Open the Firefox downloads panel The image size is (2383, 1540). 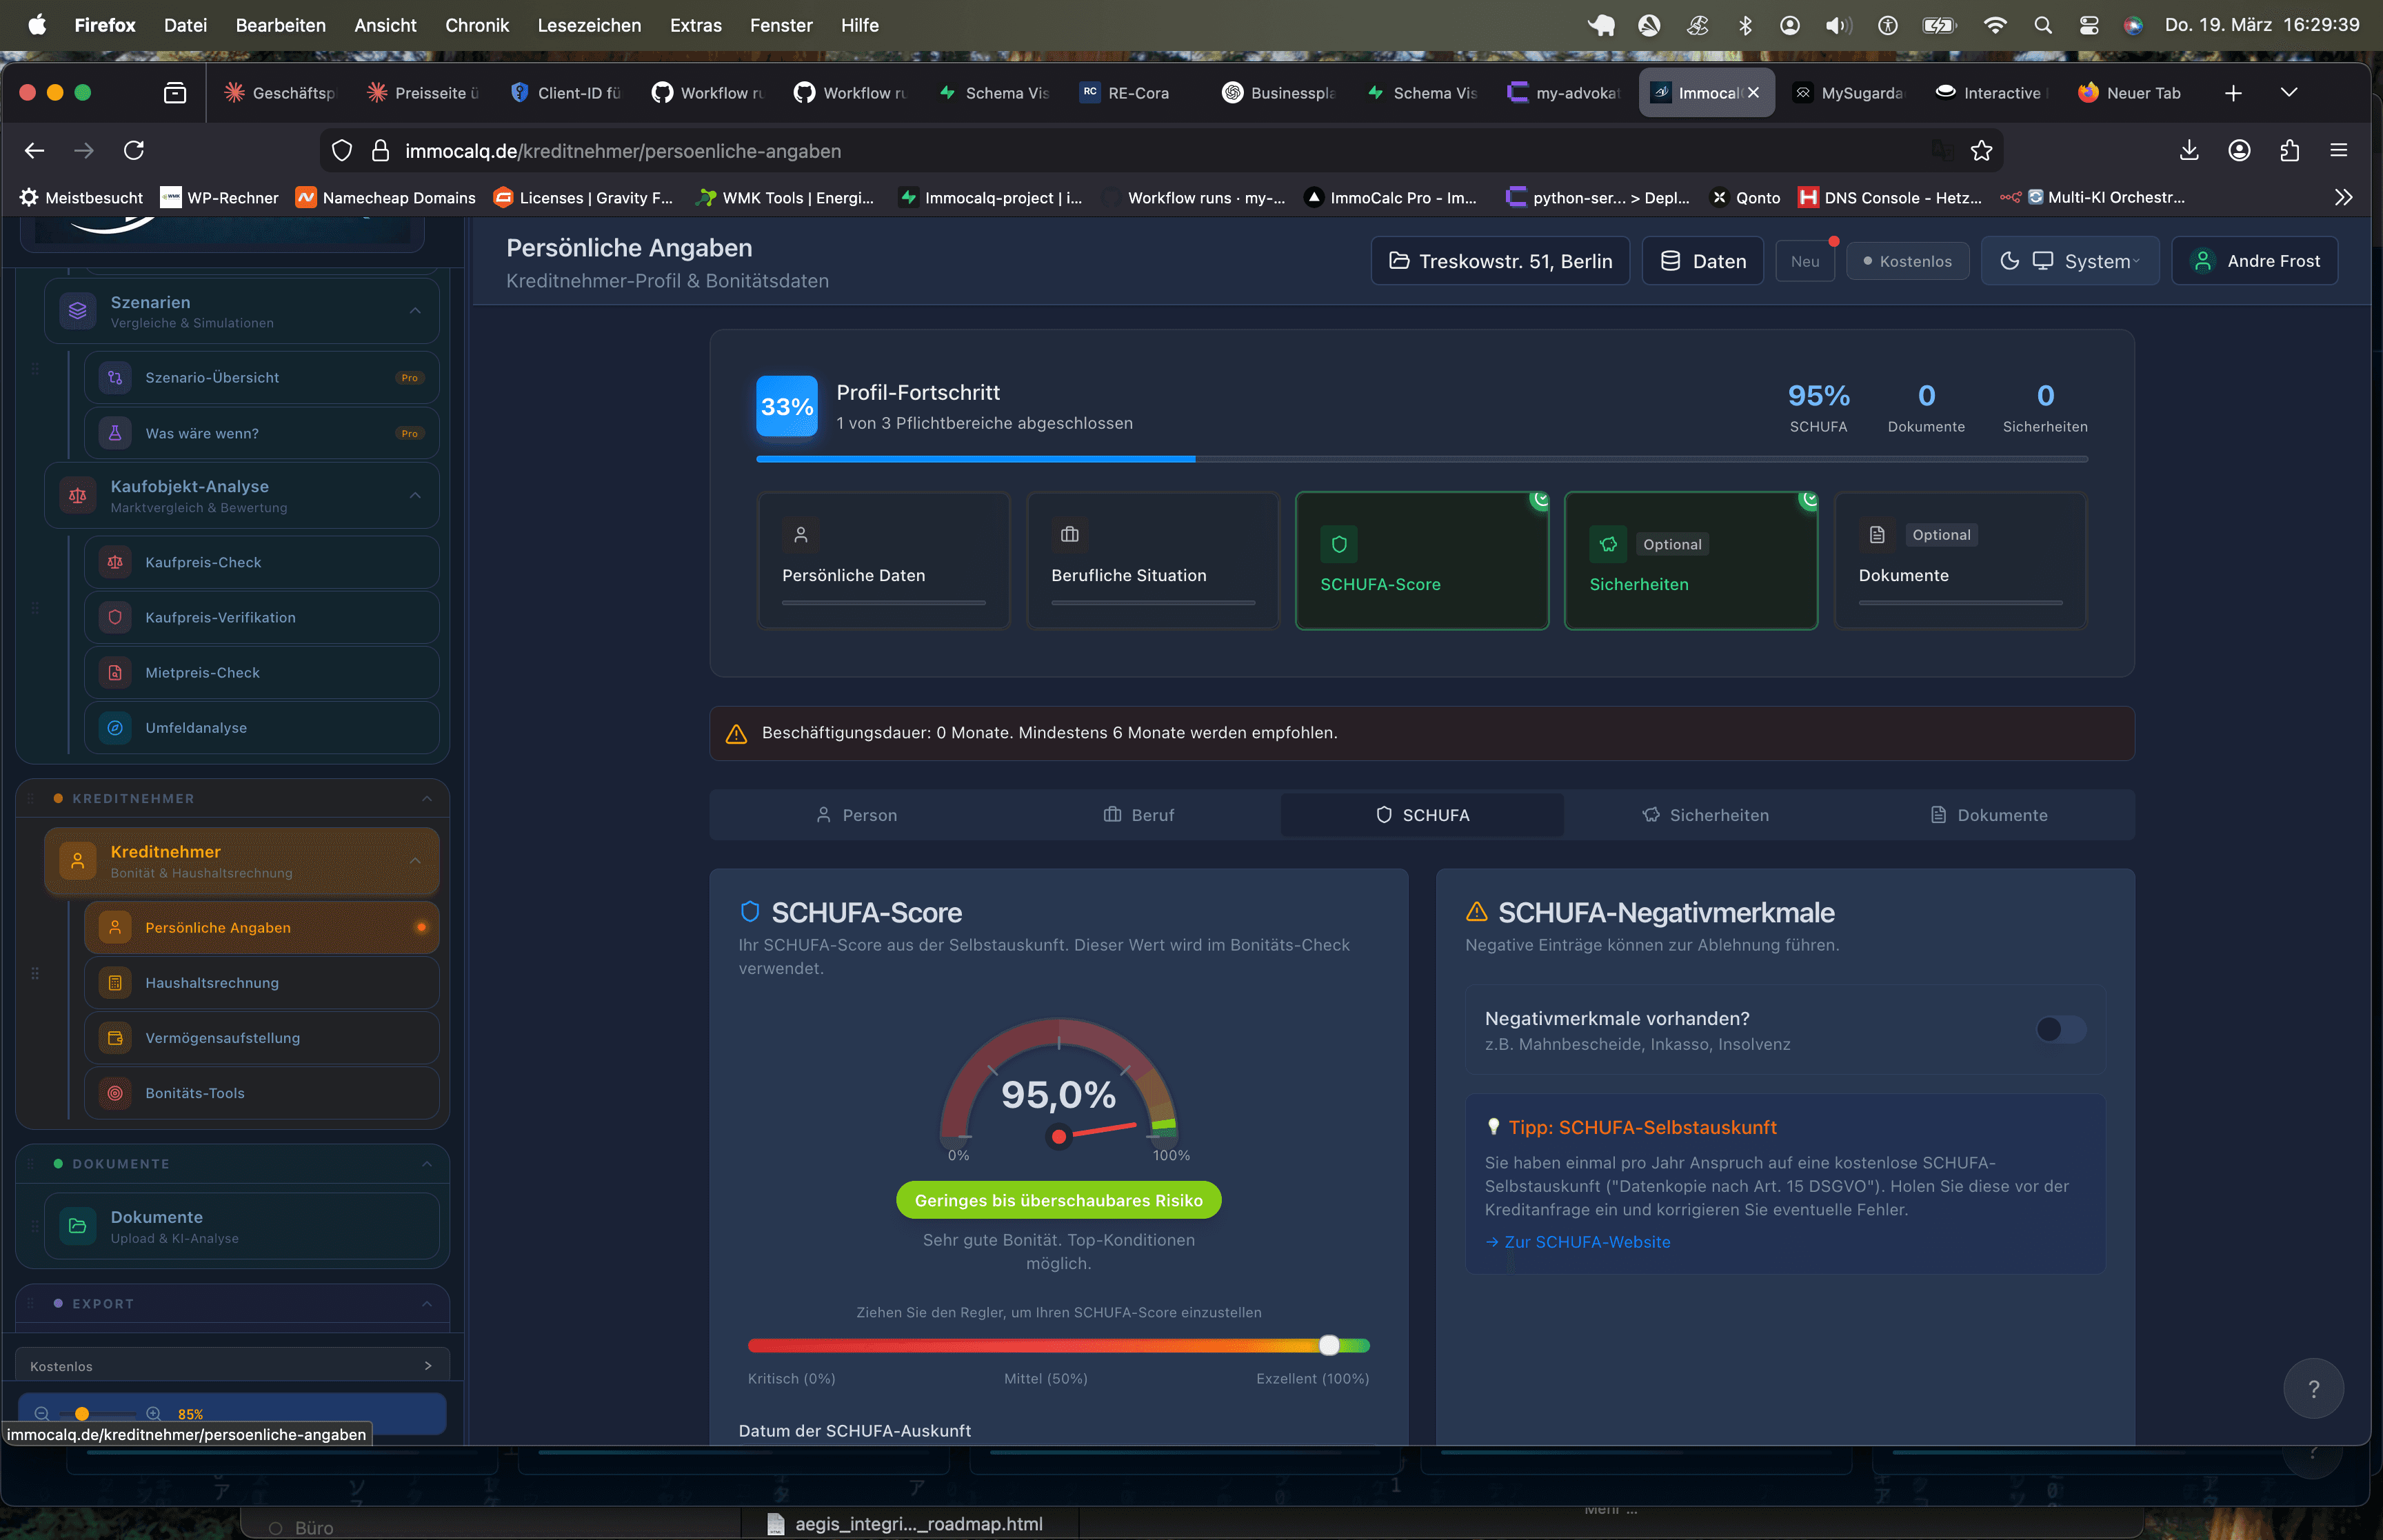(2189, 150)
